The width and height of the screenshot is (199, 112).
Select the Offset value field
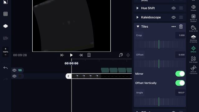[180, 55]
